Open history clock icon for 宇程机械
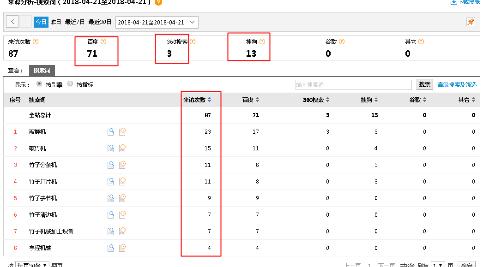Viewport: 483px width, 267px height. point(122,248)
